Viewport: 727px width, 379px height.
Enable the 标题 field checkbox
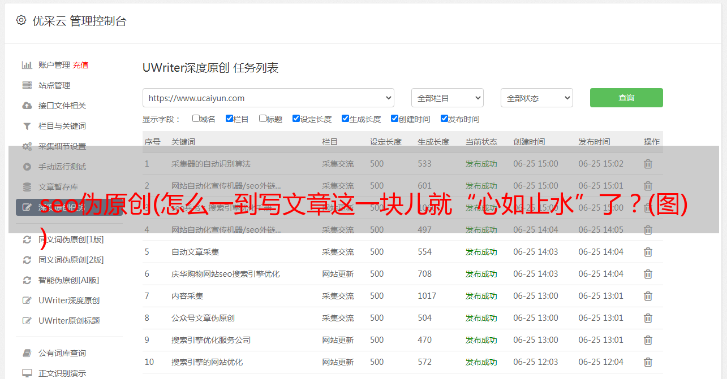(x=263, y=119)
